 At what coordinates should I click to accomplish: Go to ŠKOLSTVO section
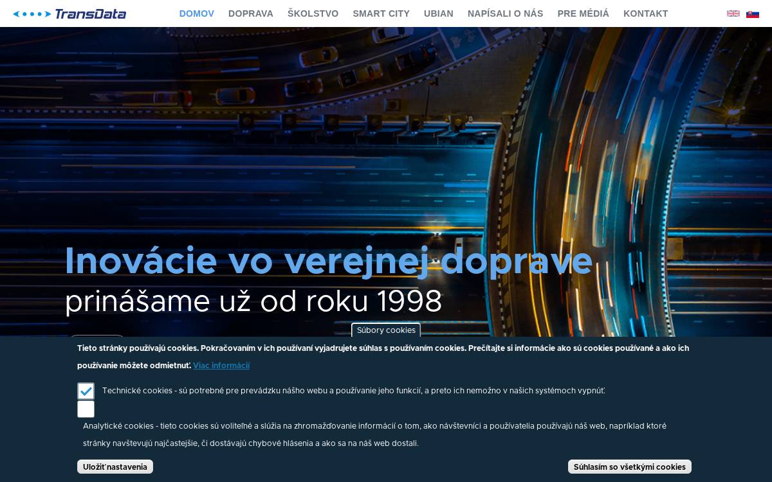click(313, 13)
